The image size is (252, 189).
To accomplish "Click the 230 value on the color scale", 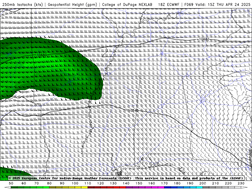I will pos(241,183).
